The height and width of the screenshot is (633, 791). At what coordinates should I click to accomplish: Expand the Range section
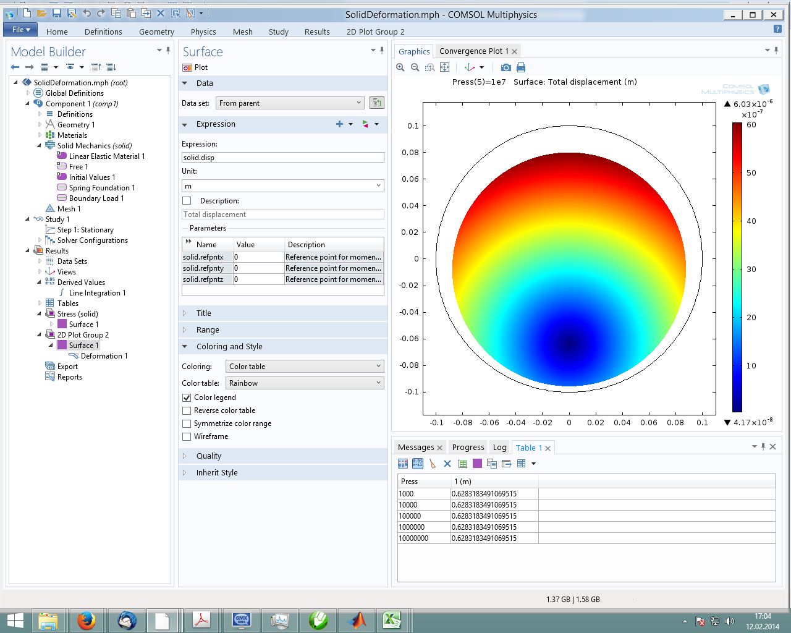208,330
